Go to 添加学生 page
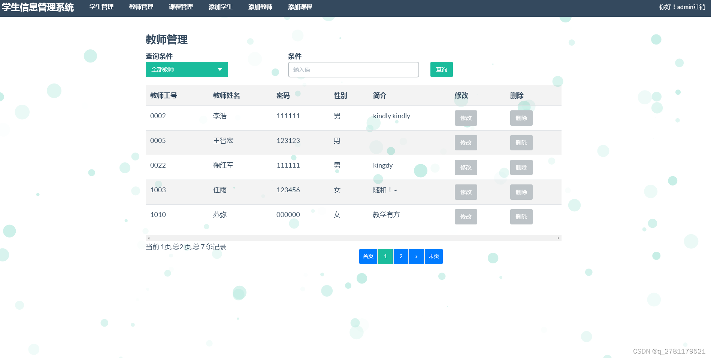The height and width of the screenshot is (358, 711). click(x=221, y=7)
